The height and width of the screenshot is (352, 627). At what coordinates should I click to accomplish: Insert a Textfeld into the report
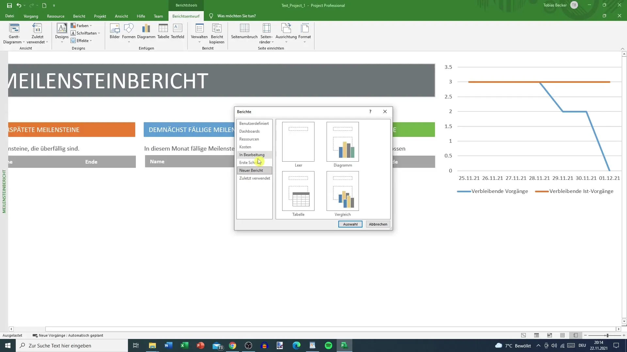tap(177, 31)
